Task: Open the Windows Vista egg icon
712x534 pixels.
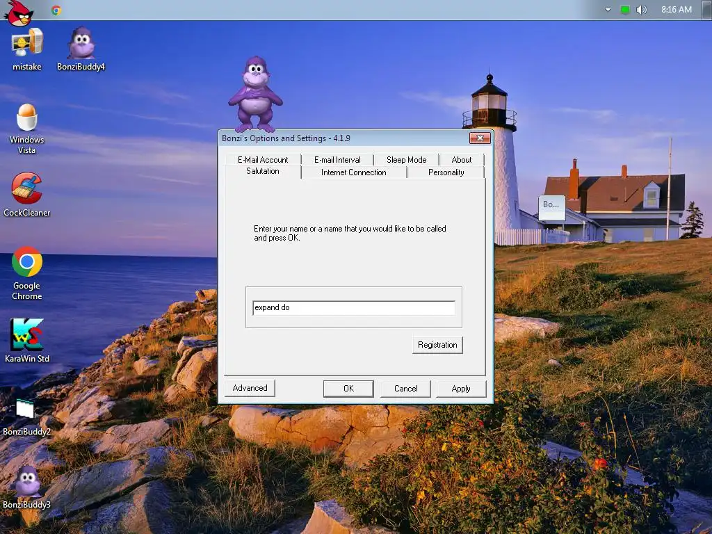Action: (27, 129)
